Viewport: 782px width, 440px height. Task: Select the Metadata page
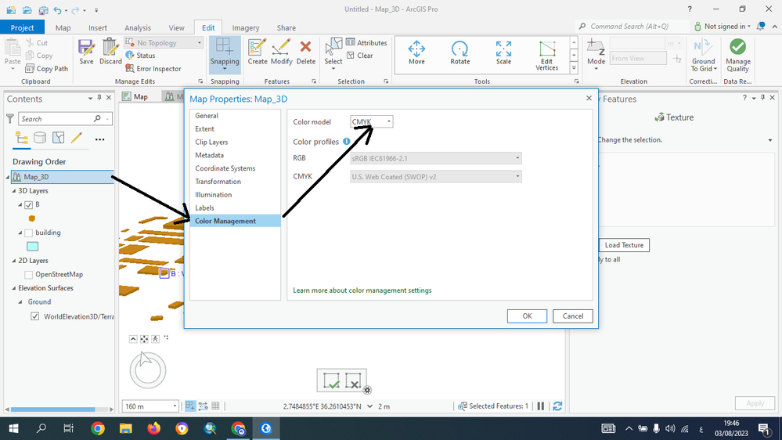click(x=210, y=156)
